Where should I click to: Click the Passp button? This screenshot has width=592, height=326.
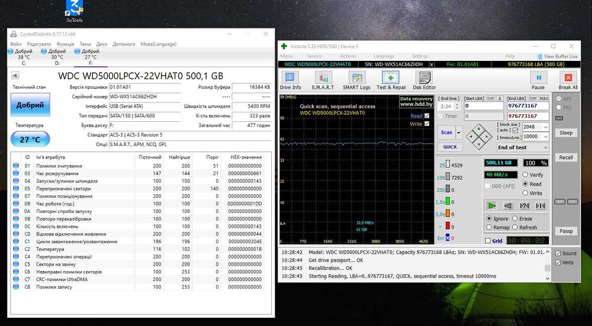point(566,231)
